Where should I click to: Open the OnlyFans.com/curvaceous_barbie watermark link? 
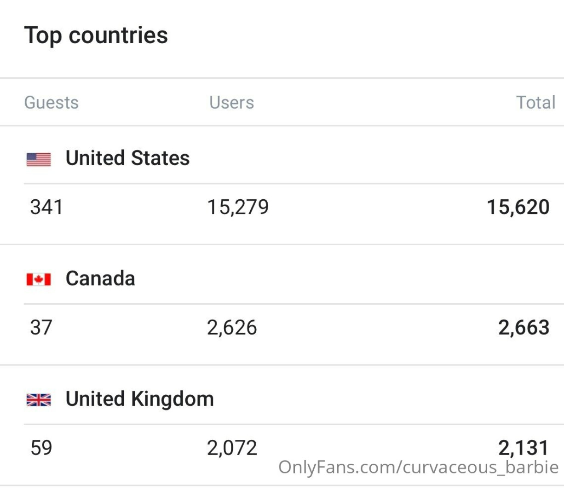coord(418,468)
